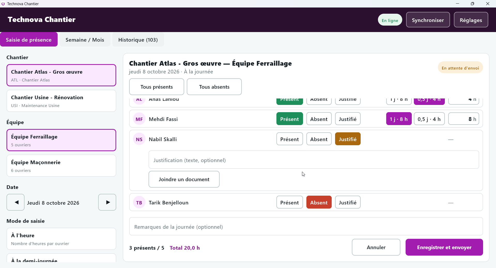
Task: Click Joindre un document
Action: pos(184,179)
